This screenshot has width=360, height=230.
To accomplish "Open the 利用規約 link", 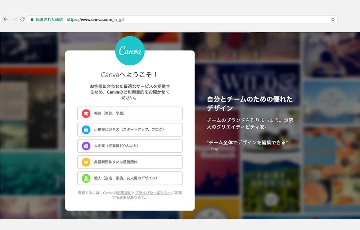I will 124,193.
